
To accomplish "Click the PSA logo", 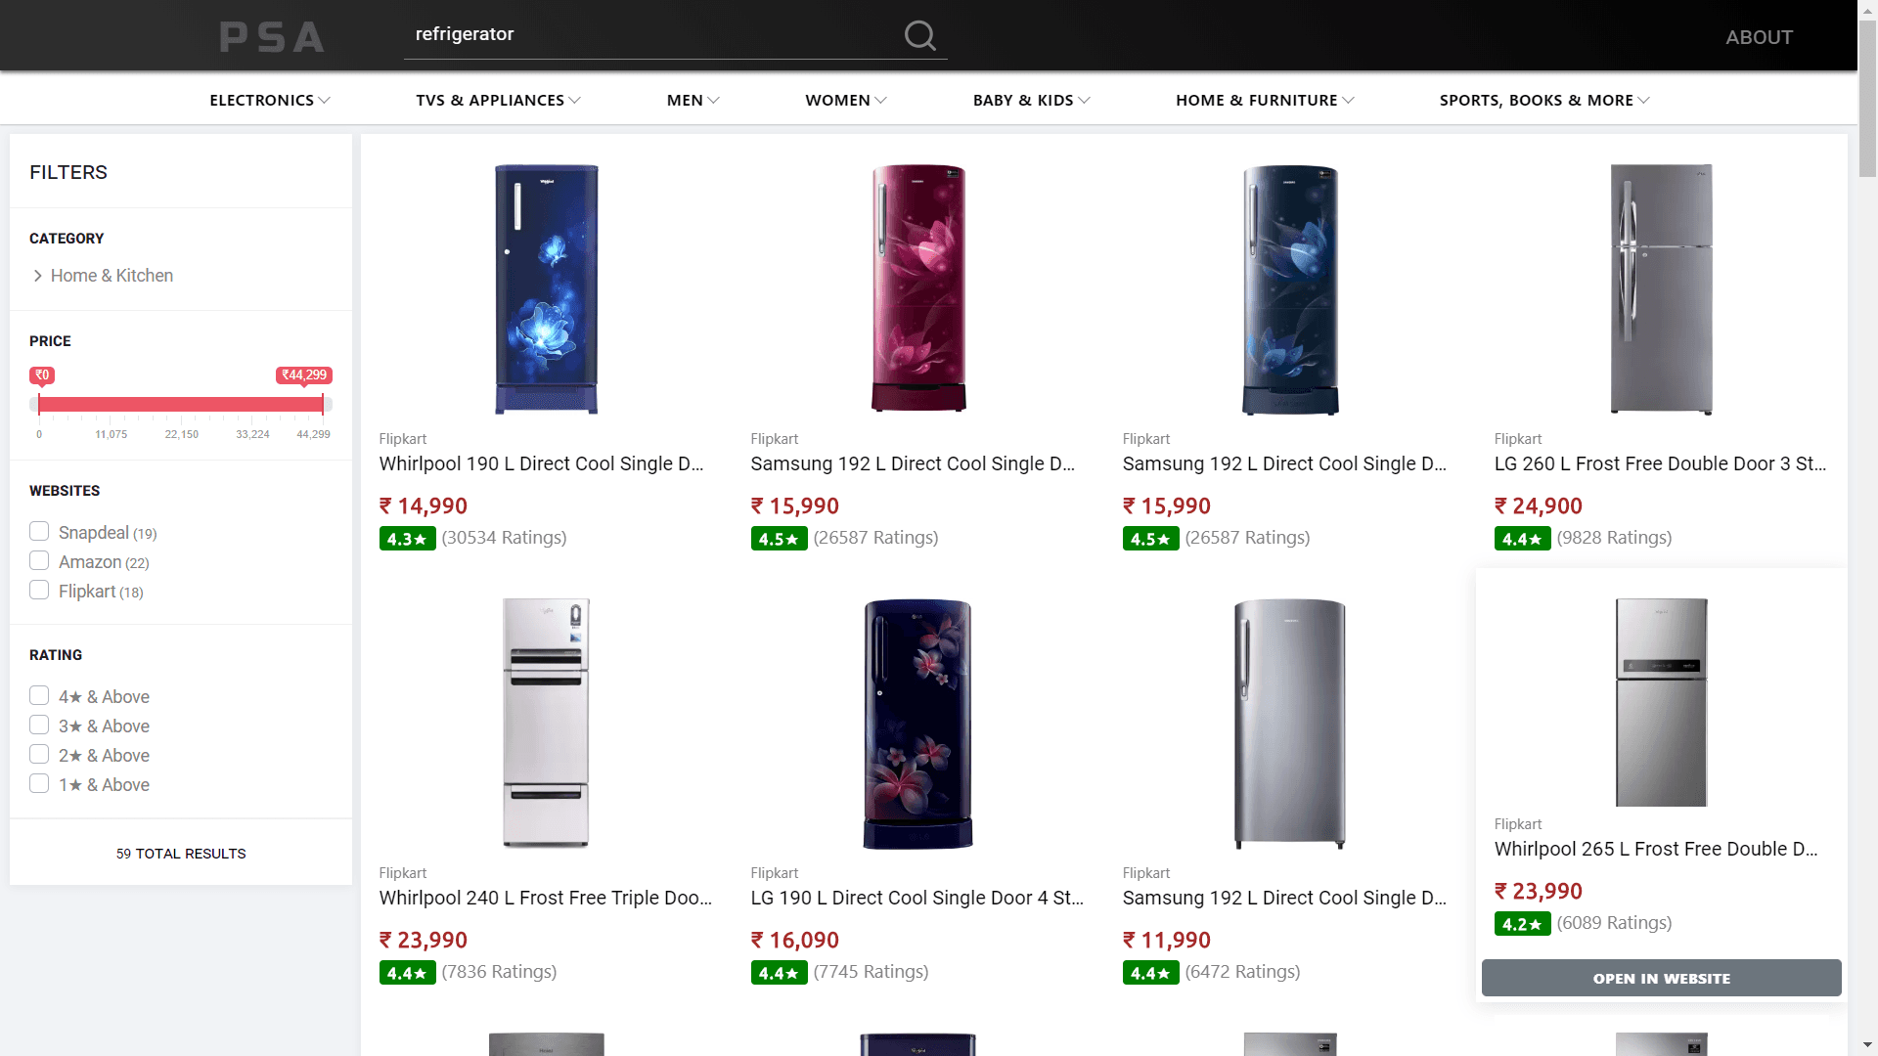I will (x=272, y=37).
